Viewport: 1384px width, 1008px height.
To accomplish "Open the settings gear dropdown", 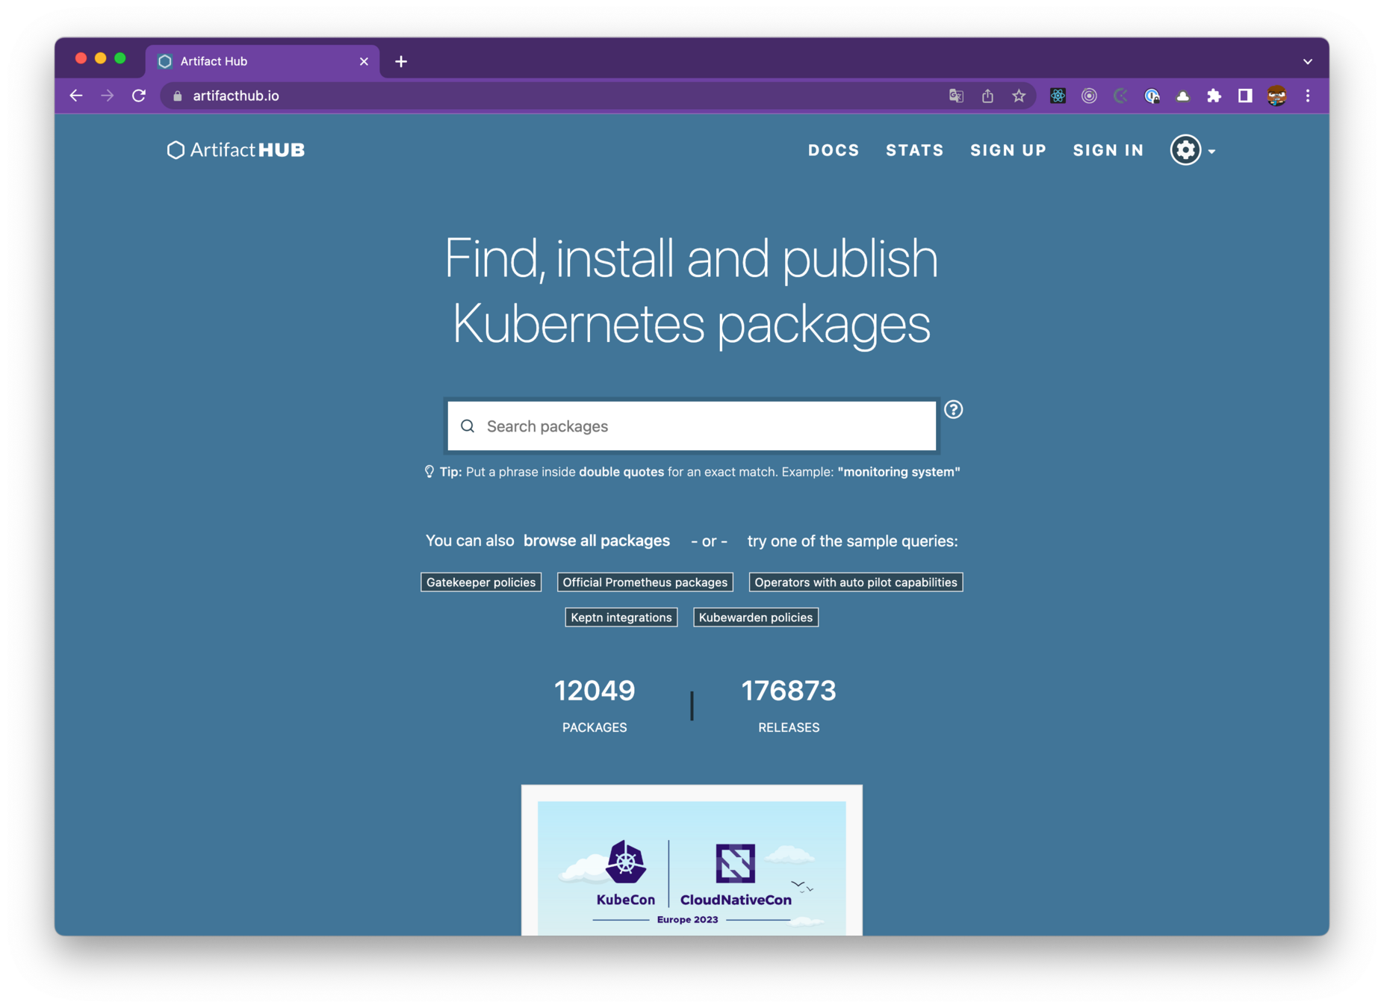I will pyautogui.click(x=1192, y=150).
